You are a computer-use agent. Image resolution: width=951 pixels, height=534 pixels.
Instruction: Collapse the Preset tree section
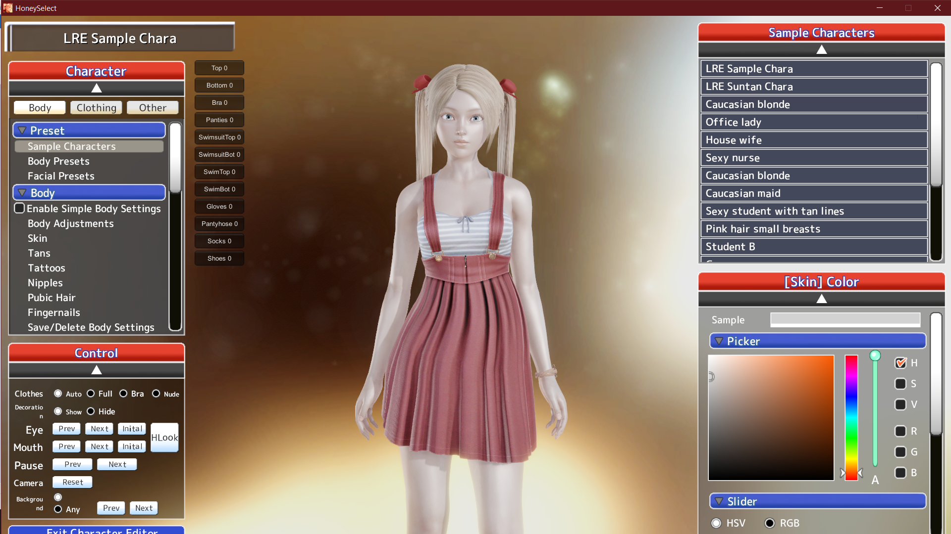click(22, 131)
